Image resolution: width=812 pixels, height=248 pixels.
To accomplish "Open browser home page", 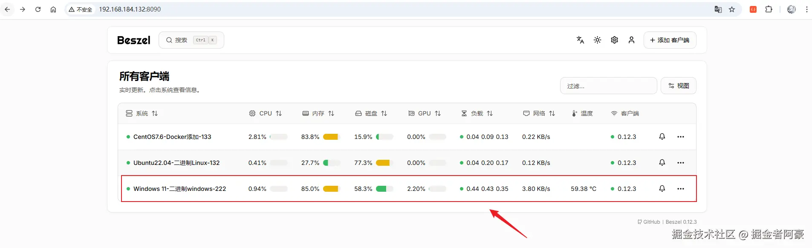I will tap(53, 9).
